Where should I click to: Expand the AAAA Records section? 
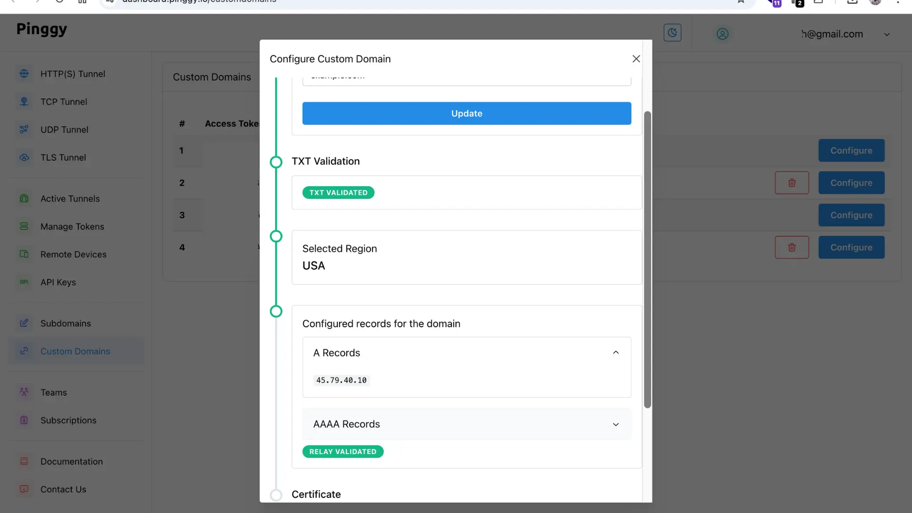[x=616, y=424]
